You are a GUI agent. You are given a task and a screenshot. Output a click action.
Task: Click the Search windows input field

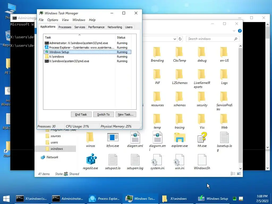point(213,39)
